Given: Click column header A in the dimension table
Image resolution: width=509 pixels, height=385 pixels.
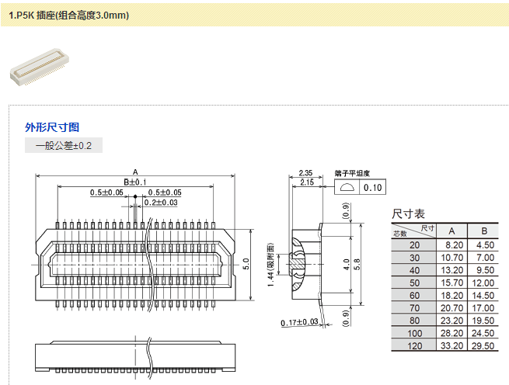Looking at the screenshot, I should [x=451, y=231].
